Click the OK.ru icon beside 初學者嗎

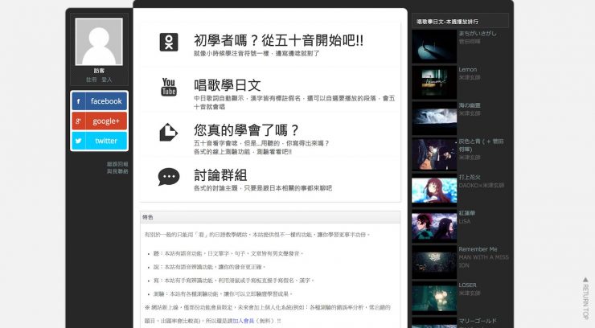click(169, 43)
